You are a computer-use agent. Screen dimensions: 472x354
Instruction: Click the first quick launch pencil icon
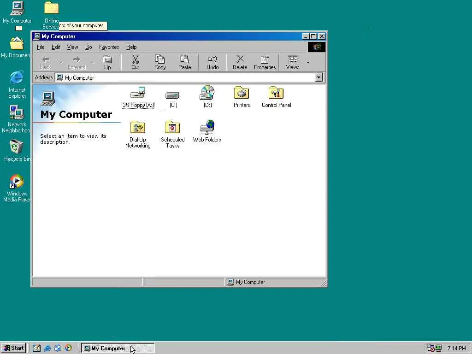pos(37,348)
